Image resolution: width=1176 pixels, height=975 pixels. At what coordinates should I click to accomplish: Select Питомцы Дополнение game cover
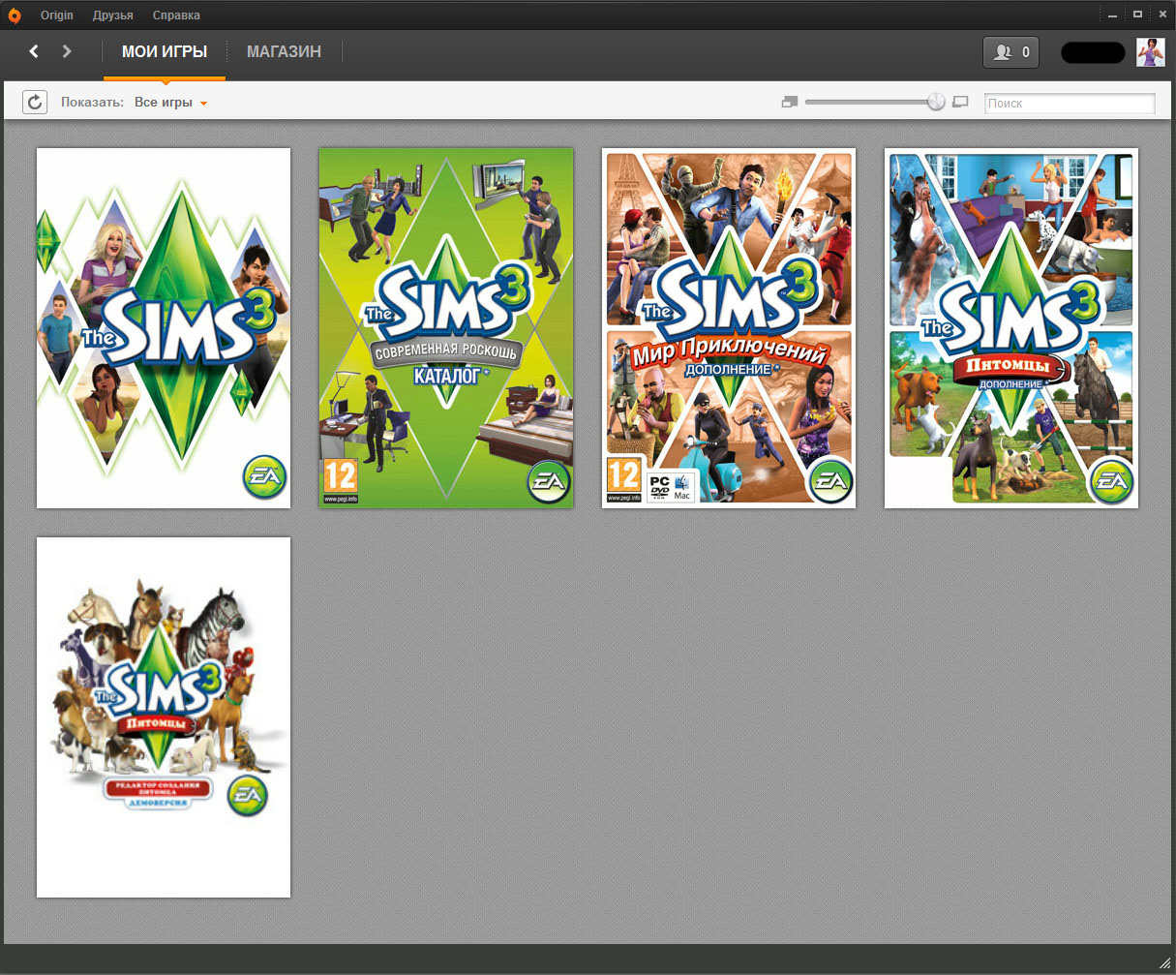[1011, 328]
